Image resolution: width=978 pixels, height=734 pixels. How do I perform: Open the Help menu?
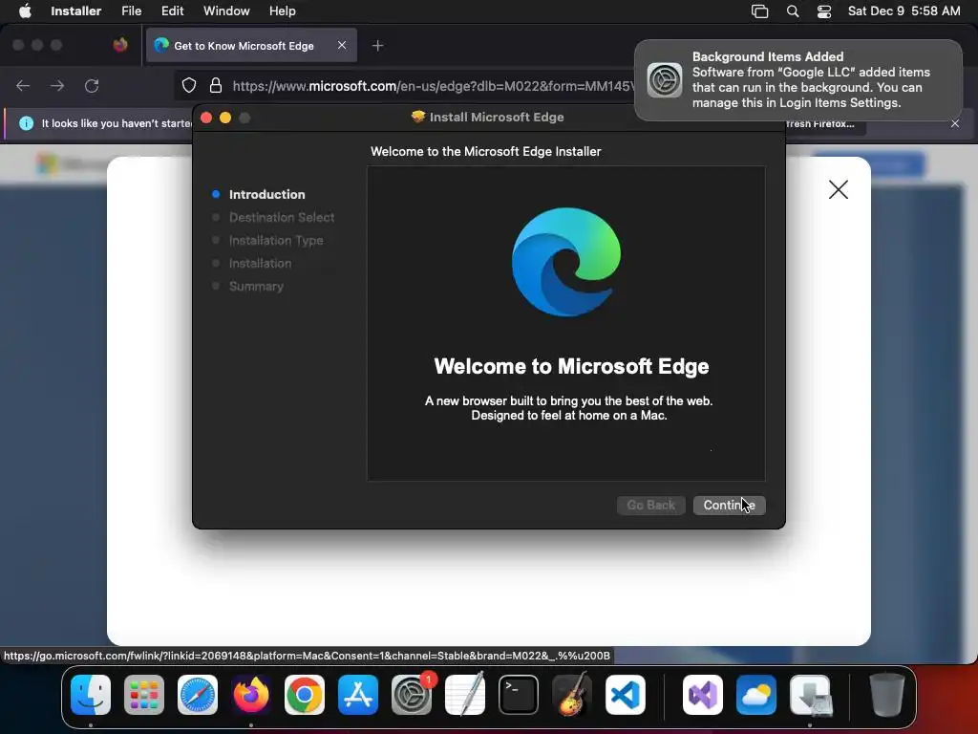[282, 11]
